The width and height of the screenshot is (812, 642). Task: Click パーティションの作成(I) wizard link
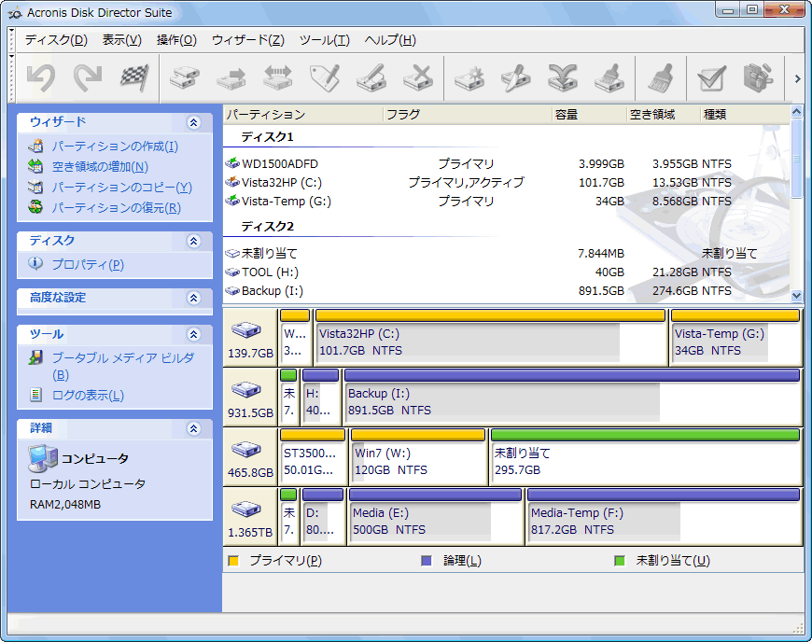click(x=115, y=147)
